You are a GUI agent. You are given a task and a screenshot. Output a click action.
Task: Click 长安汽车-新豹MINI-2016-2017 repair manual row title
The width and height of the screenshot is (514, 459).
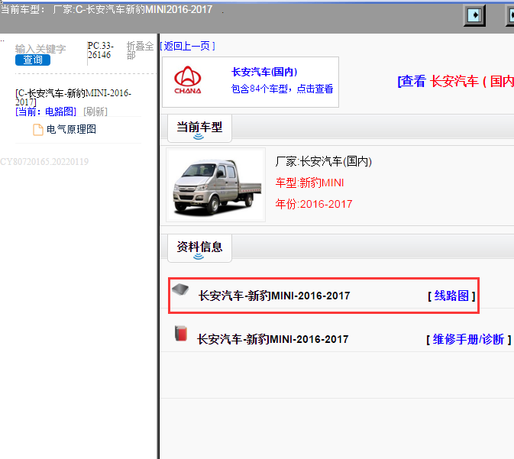click(x=273, y=339)
